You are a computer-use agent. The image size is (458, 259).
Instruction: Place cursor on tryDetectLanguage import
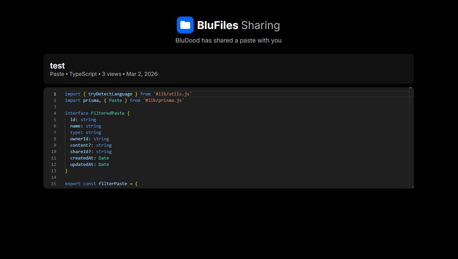pos(110,94)
